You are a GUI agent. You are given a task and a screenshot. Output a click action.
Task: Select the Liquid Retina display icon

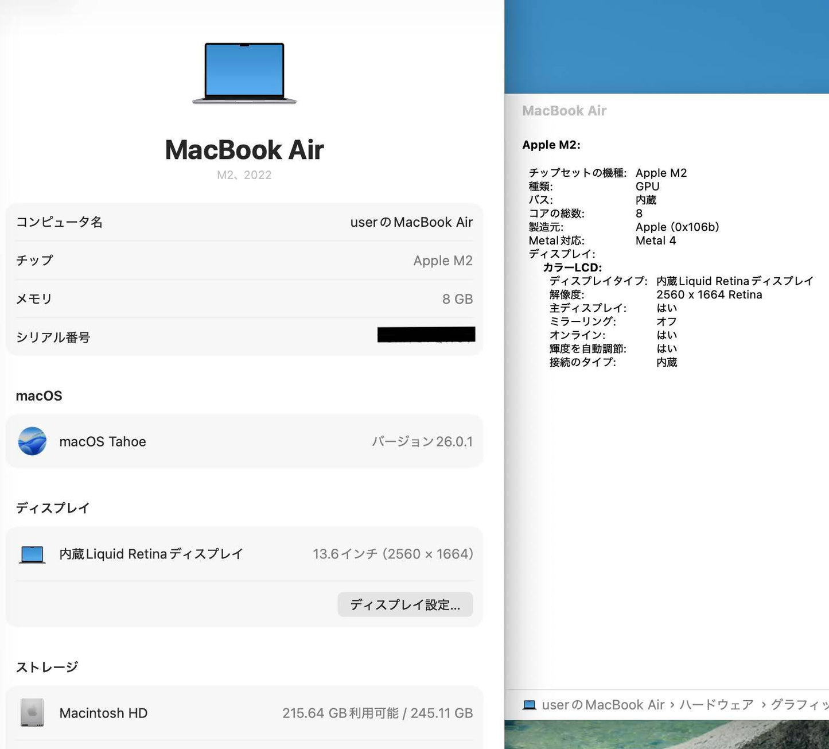coord(32,553)
